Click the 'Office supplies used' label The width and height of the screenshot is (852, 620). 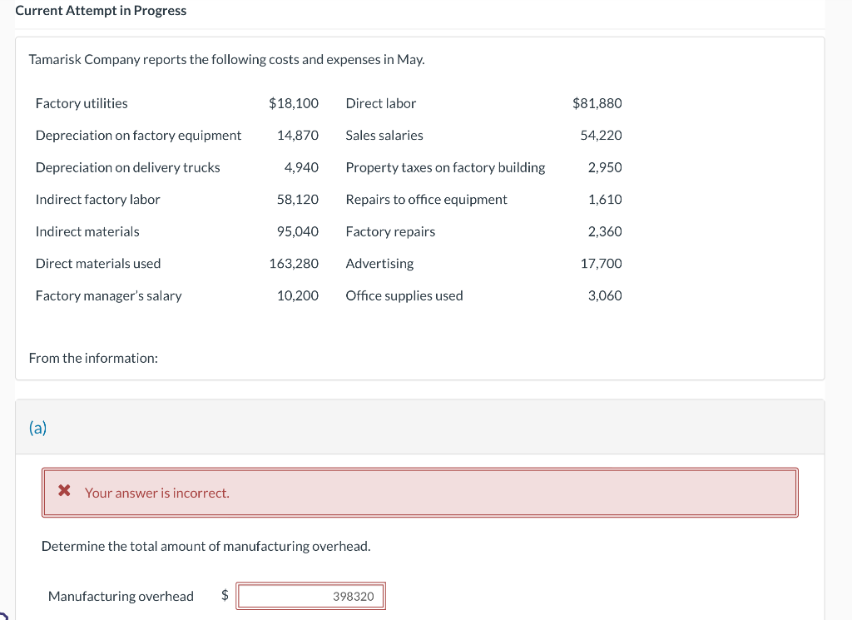pos(404,295)
